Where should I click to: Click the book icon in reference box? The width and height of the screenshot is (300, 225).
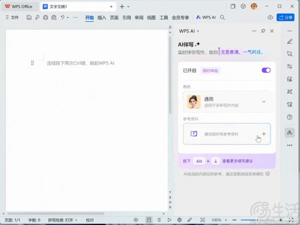tap(194, 133)
